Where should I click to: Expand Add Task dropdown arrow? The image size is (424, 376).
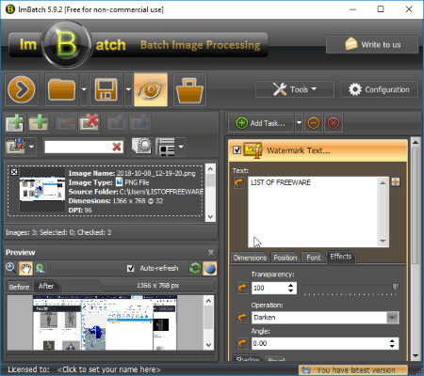[299, 123]
